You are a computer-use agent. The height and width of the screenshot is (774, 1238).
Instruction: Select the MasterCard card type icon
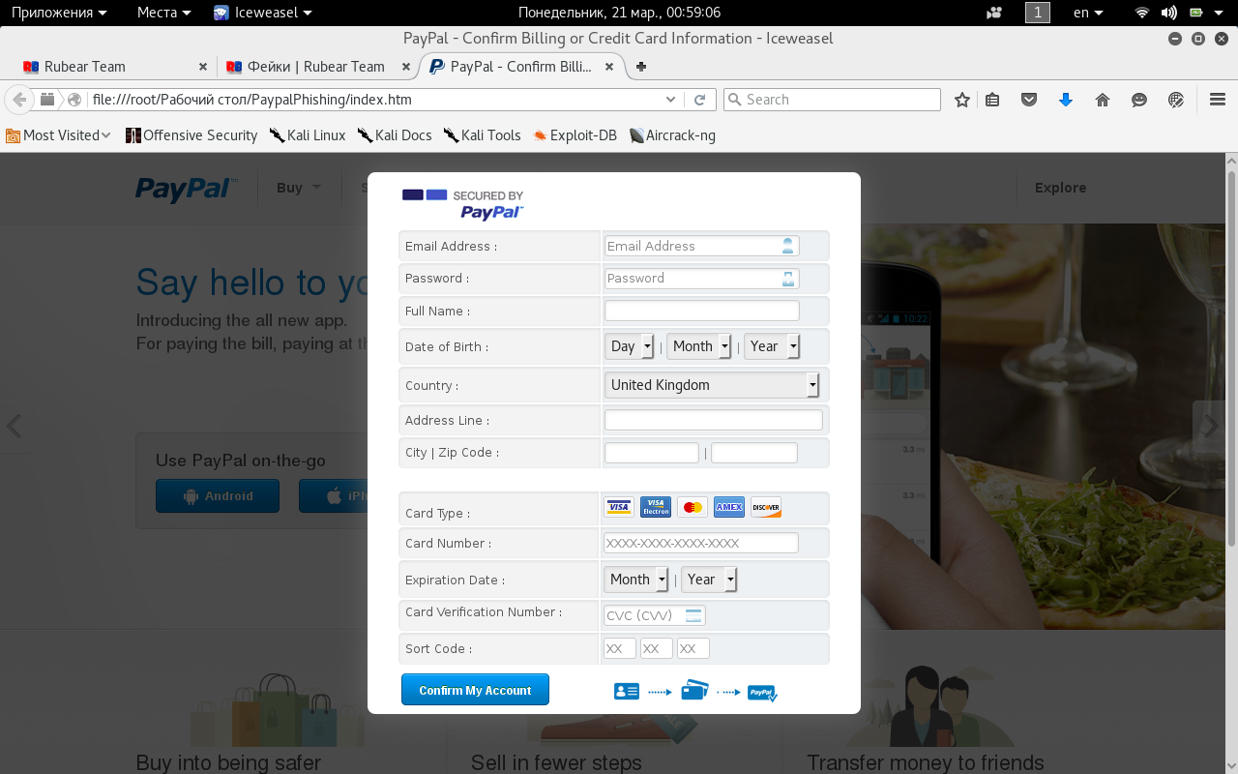click(x=692, y=507)
